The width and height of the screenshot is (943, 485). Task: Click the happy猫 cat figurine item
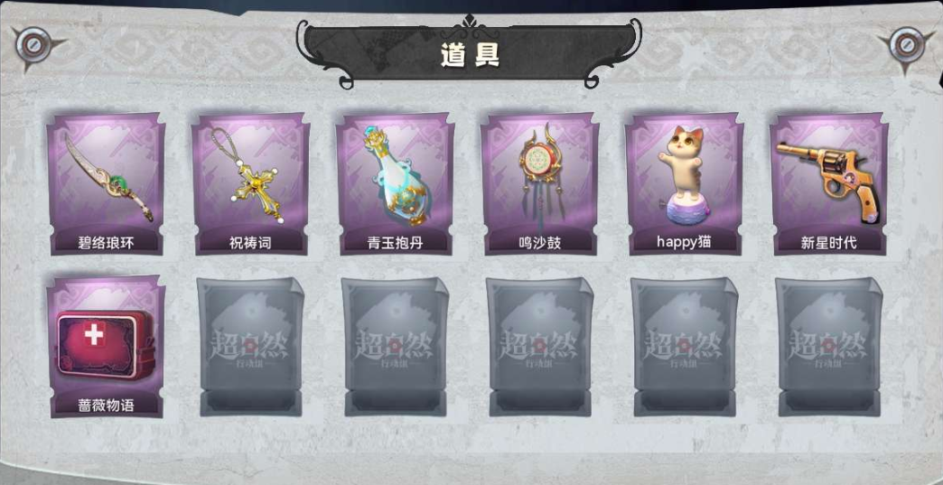[x=684, y=183]
